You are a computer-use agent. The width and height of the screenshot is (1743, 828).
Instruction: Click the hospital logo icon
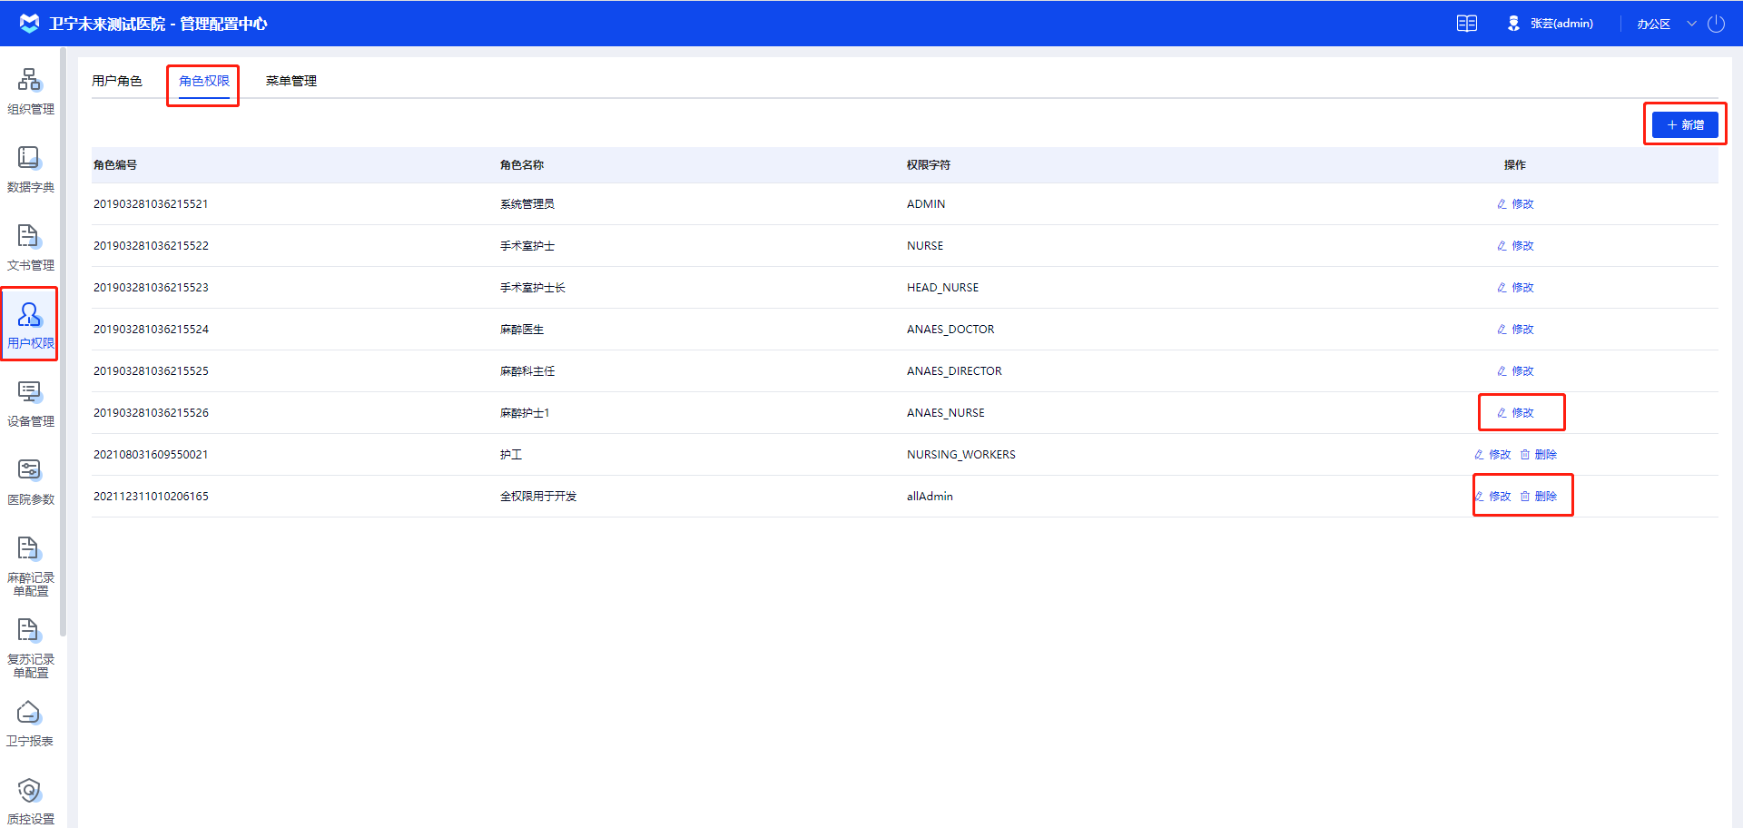30,24
